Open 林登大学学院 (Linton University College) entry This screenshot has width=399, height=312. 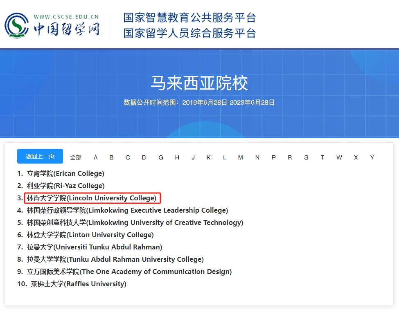90,235
